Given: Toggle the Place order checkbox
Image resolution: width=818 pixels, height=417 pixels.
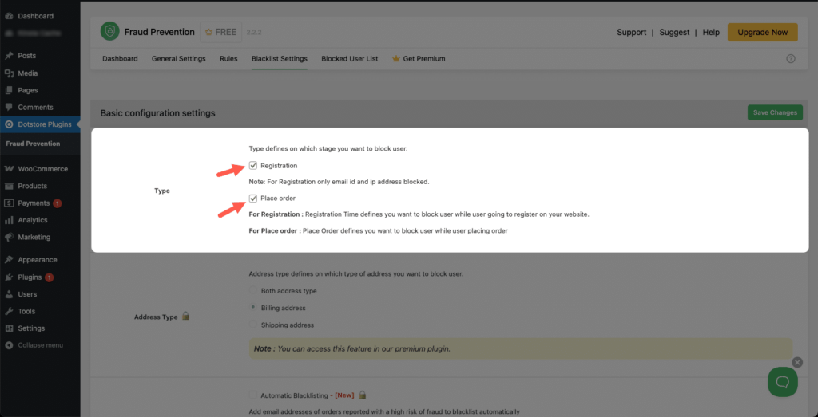Looking at the screenshot, I should (254, 199).
